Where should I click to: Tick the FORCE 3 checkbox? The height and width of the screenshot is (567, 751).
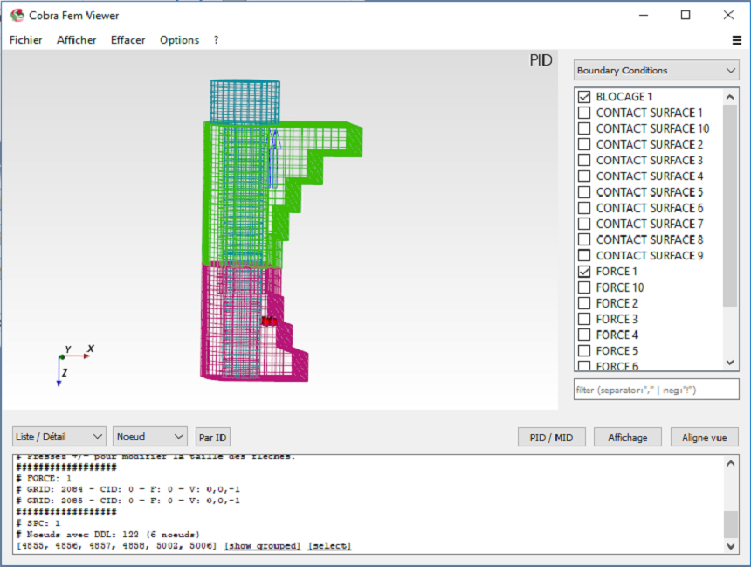tap(584, 319)
